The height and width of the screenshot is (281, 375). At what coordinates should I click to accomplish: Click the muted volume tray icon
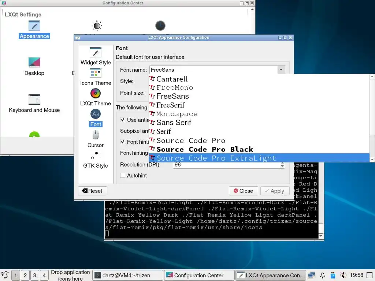[343, 275]
